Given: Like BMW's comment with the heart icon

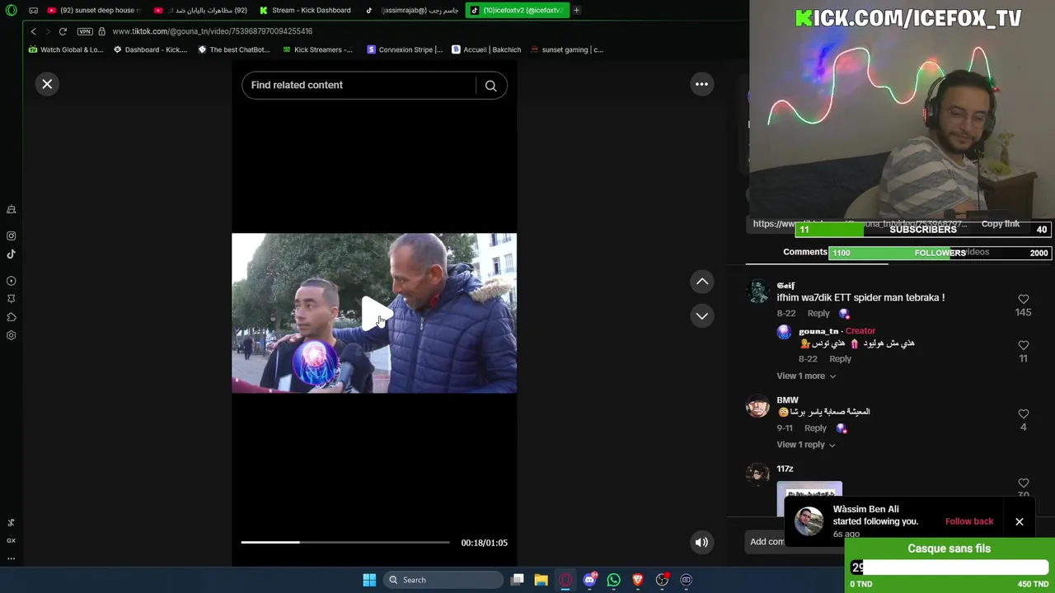Looking at the screenshot, I should 1023,413.
